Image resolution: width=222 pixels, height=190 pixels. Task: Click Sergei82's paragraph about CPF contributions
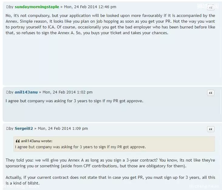point(110,163)
